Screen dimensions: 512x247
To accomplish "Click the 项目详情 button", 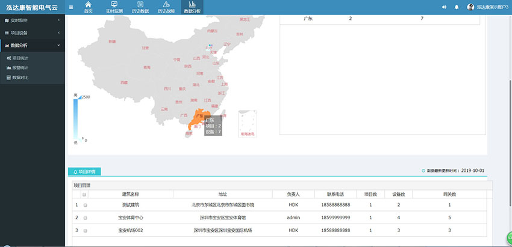I will pos(84,171).
